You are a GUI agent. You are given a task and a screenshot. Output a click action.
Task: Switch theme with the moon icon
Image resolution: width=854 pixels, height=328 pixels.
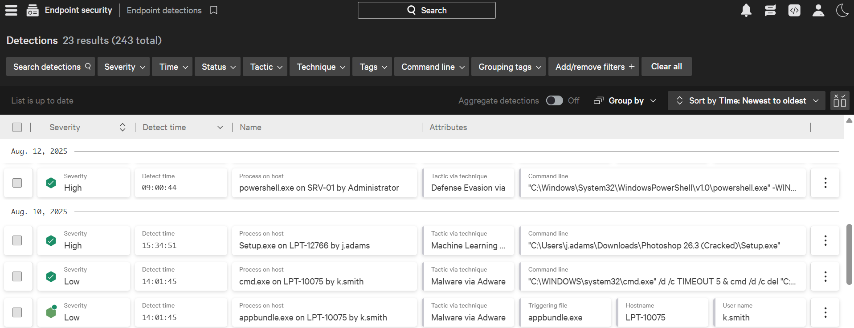point(842,10)
